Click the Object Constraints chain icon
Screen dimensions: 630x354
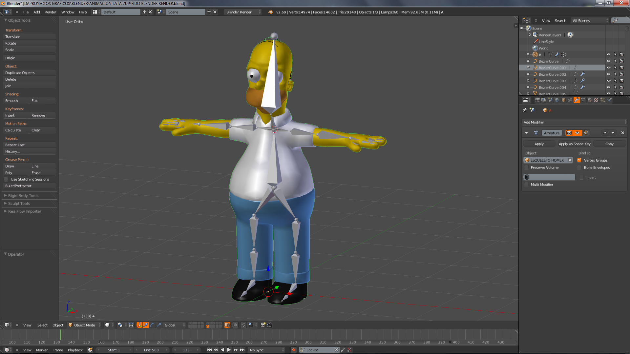[570, 100]
